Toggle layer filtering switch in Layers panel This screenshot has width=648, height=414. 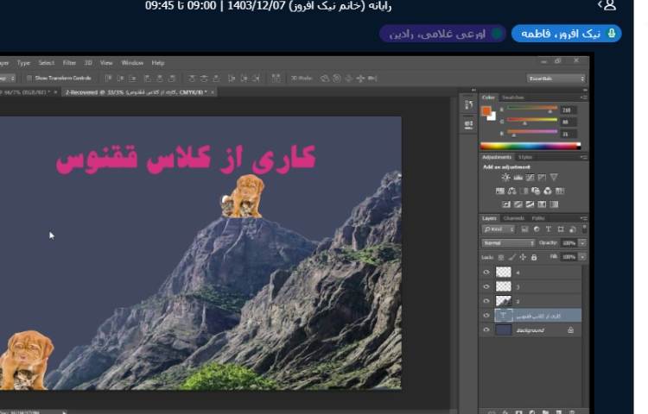584,229
